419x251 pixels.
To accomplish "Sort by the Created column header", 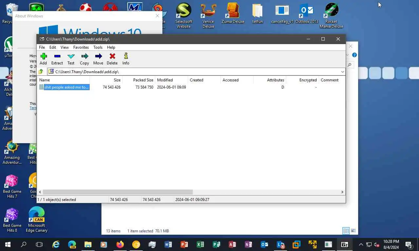I will (x=204, y=80).
